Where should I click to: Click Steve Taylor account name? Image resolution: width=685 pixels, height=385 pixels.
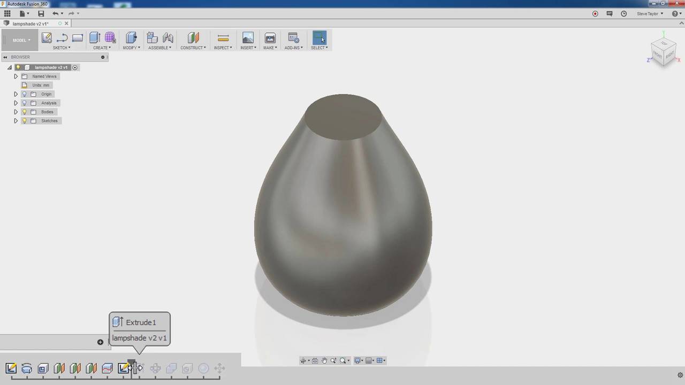pyautogui.click(x=649, y=13)
